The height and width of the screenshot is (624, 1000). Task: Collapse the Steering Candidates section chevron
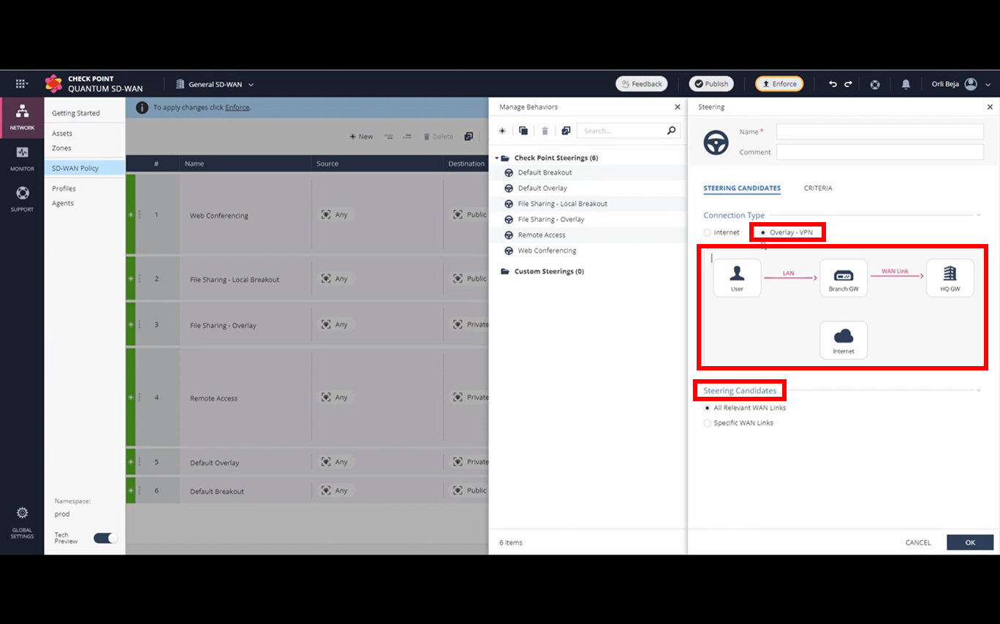(979, 391)
